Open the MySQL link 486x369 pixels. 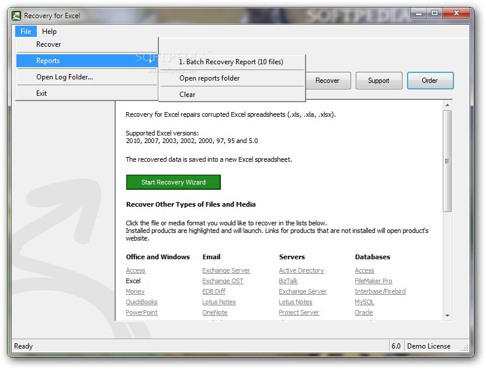click(x=364, y=302)
